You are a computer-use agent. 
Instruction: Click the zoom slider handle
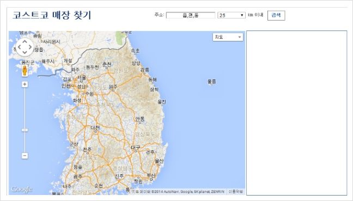tap(25, 130)
